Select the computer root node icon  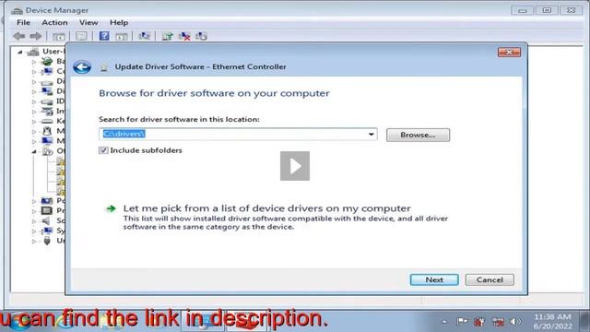[33, 52]
